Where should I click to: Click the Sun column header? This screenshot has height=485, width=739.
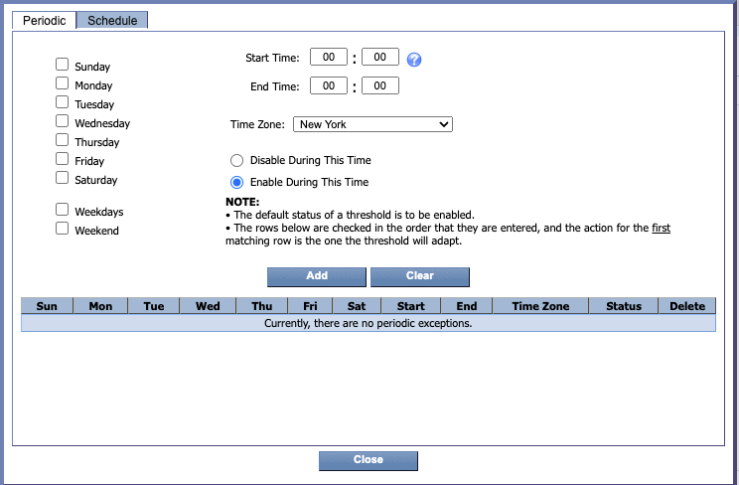click(x=47, y=306)
